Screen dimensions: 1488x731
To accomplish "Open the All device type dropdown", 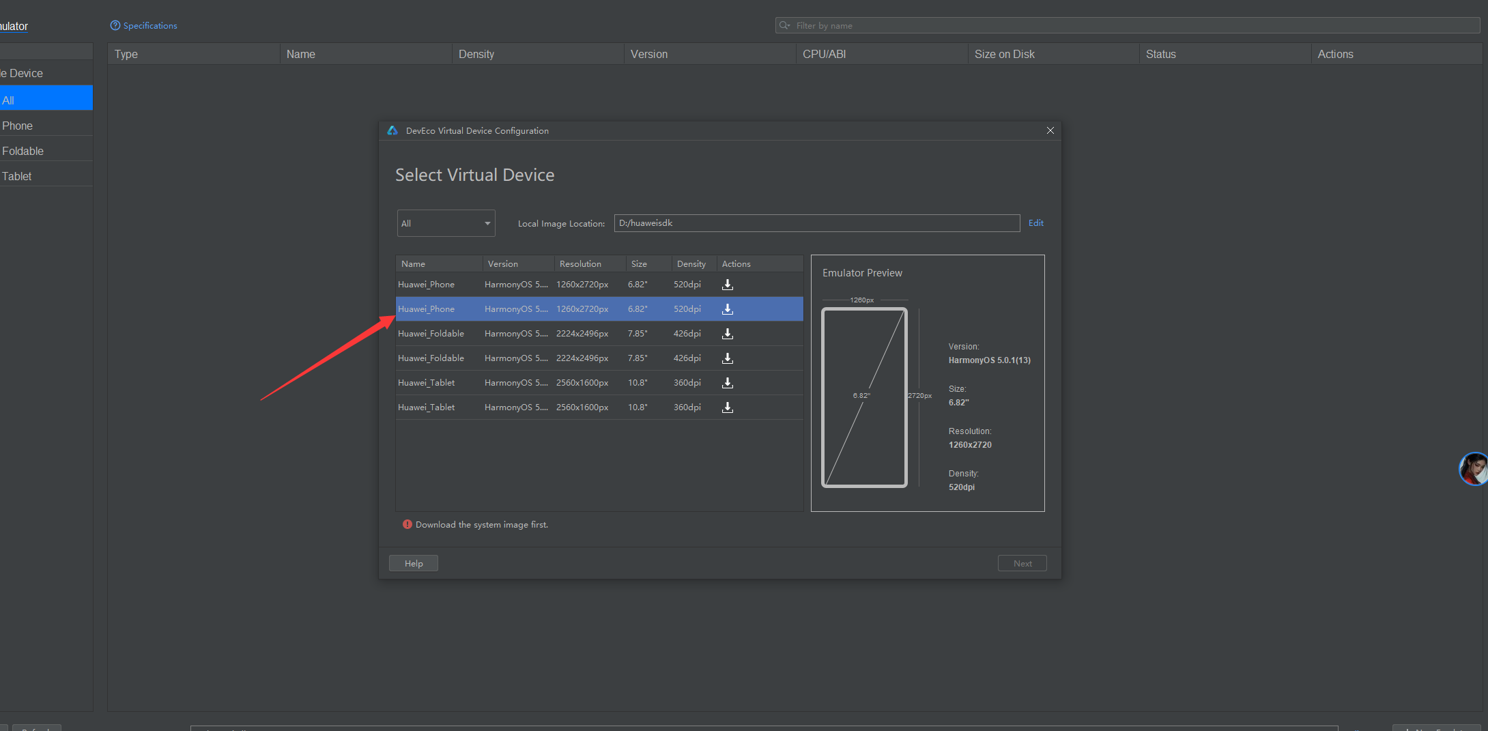I will [x=446, y=223].
